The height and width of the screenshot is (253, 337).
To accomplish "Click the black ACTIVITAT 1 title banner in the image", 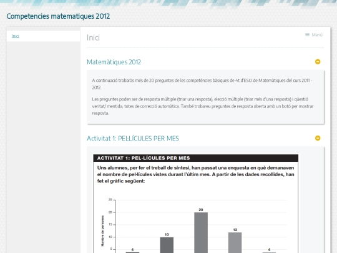I will click(x=196, y=158).
